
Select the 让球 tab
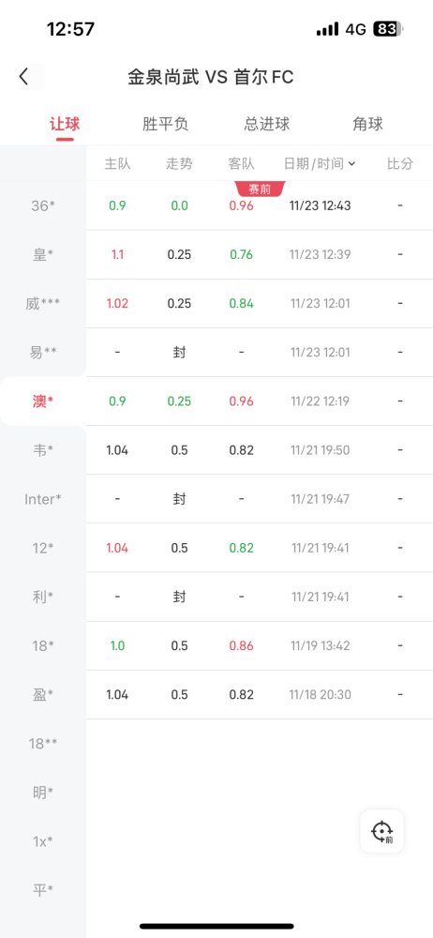click(65, 125)
